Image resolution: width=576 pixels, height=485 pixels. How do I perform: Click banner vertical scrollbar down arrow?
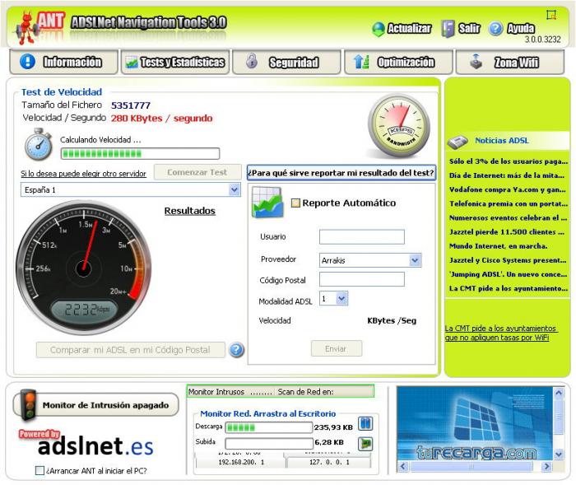(x=559, y=455)
